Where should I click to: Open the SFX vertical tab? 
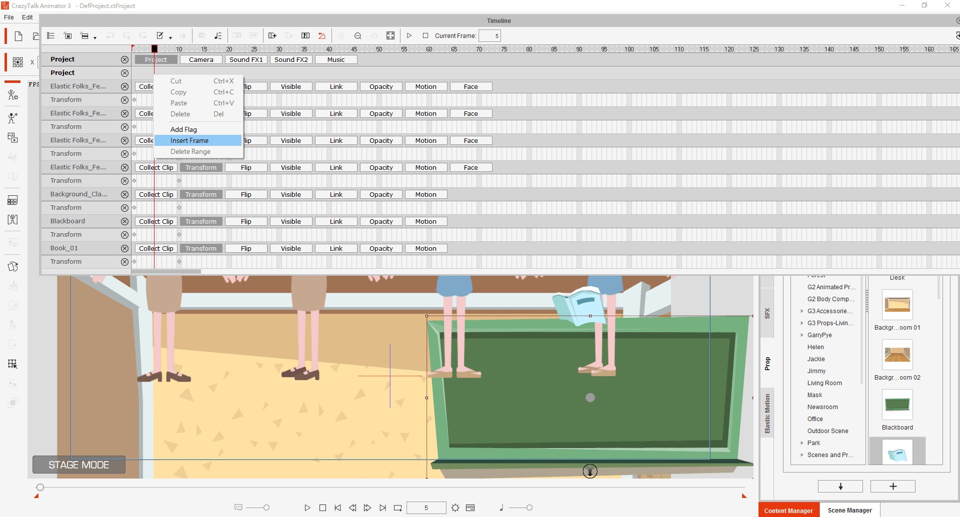tap(767, 314)
